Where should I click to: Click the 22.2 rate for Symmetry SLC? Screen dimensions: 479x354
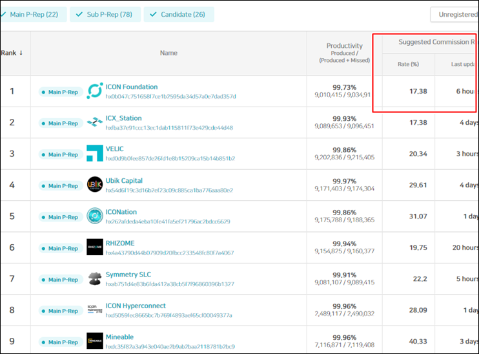pos(420,279)
